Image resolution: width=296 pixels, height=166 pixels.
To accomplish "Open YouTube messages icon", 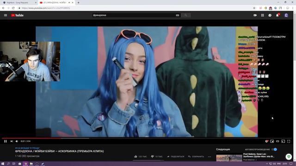I will click(270, 15).
